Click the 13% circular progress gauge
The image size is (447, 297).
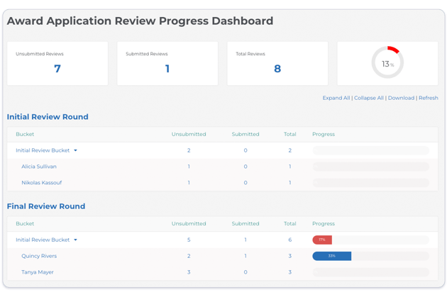pos(387,62)
